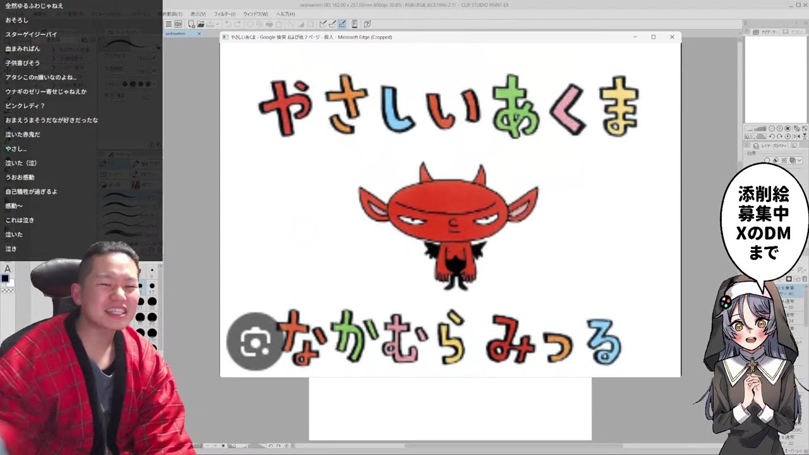Select the black main color swatch
Image resolution: width=809 pixels, height=455 pixels.
pos(5,278)
